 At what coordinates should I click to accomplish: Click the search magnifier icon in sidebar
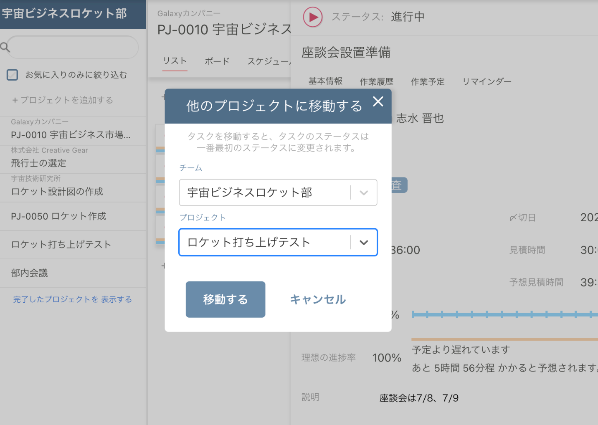coord(5,47)
